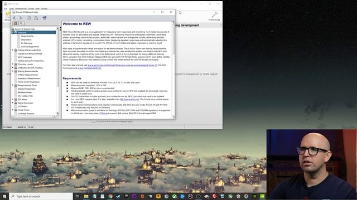The height and width of the screenshot is (200, 357).
Task: Maximize the Room EQ Wizard Help window
Action: tap(162, 12)
